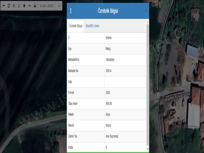Switch to the Bina/BB Listesi tab

(x=92, y=26)
